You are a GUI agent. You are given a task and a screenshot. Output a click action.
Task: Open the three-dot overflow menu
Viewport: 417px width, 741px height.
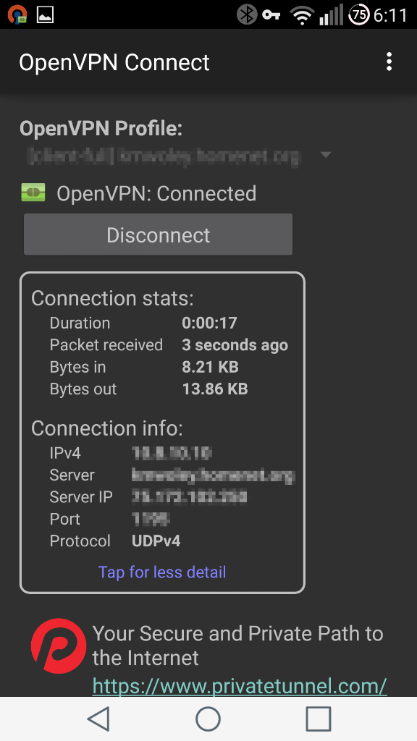tap(389, 62)
